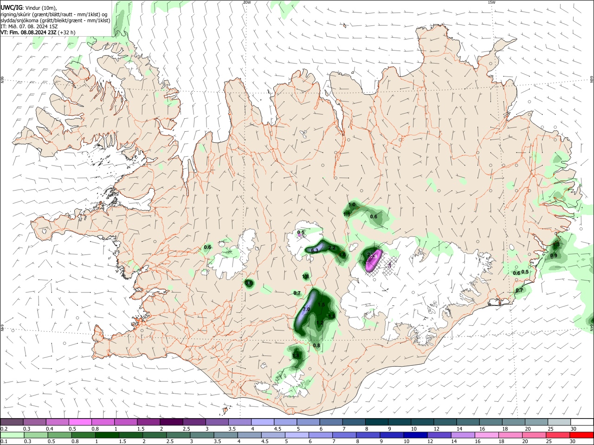The width and height of the screenshot is (594, 445).
Task: Select lower legend swatch between 1 and 1.5
Action: (x=107, y=435)
